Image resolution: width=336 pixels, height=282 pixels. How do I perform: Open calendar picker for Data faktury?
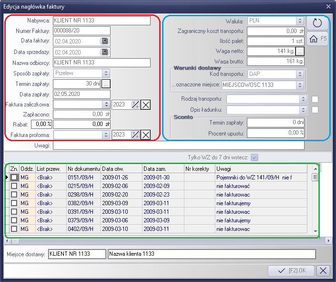(x=105, y=42)
